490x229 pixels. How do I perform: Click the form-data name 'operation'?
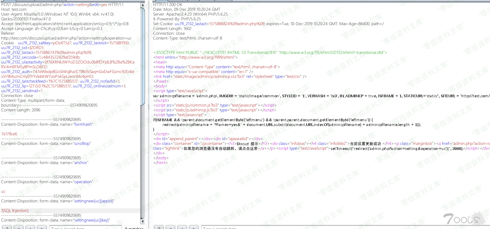pos(83,182)
